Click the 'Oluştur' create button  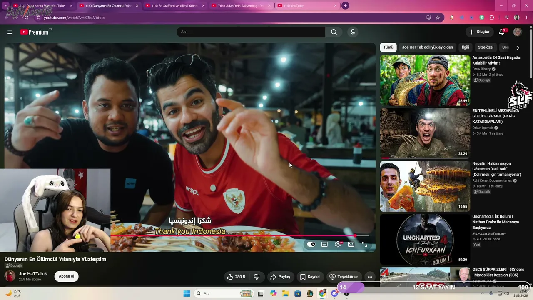(479, 32)
